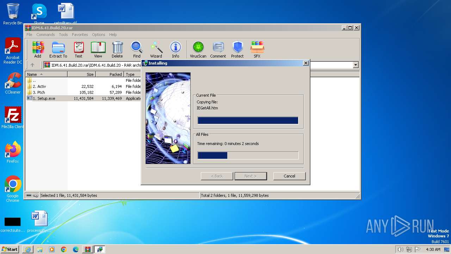Open the File menu
Image resolution: width=451 pixels, height=254 pixels.
(x=29, y=35)
